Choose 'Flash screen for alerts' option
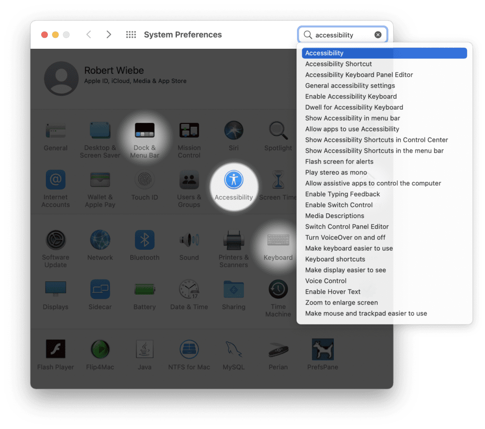This screenshot has height=429, width=485. point(339,161)
